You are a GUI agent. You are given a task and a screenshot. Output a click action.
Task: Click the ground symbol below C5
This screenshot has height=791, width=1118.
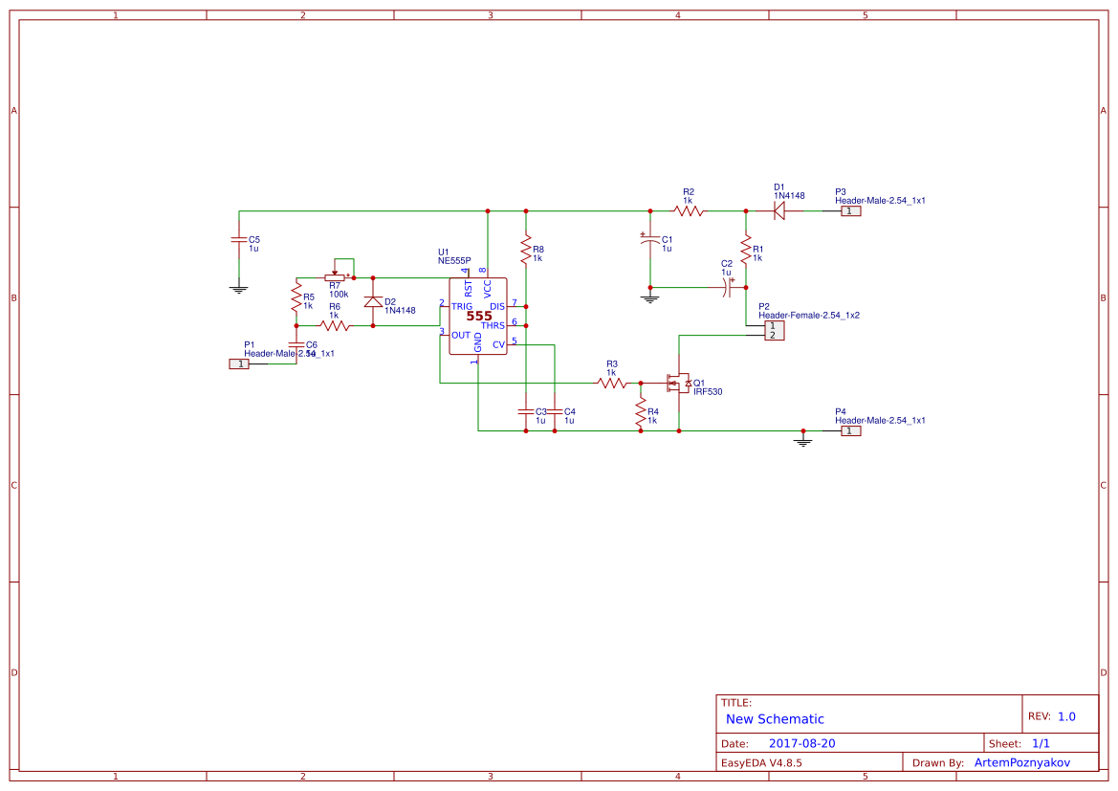click(239, 290)
